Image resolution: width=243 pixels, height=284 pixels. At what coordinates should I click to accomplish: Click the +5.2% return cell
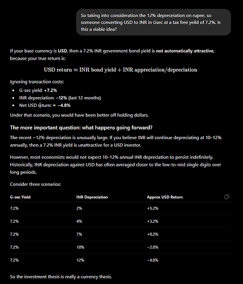tap(153, 208)
